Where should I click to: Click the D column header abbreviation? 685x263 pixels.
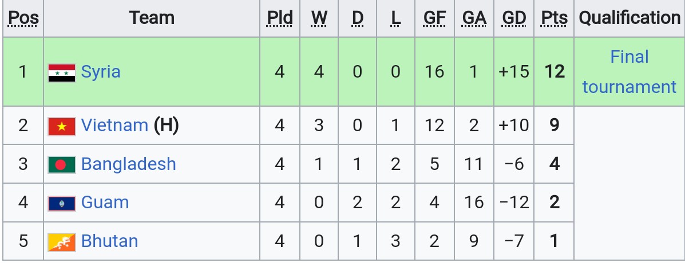(357, 18)
